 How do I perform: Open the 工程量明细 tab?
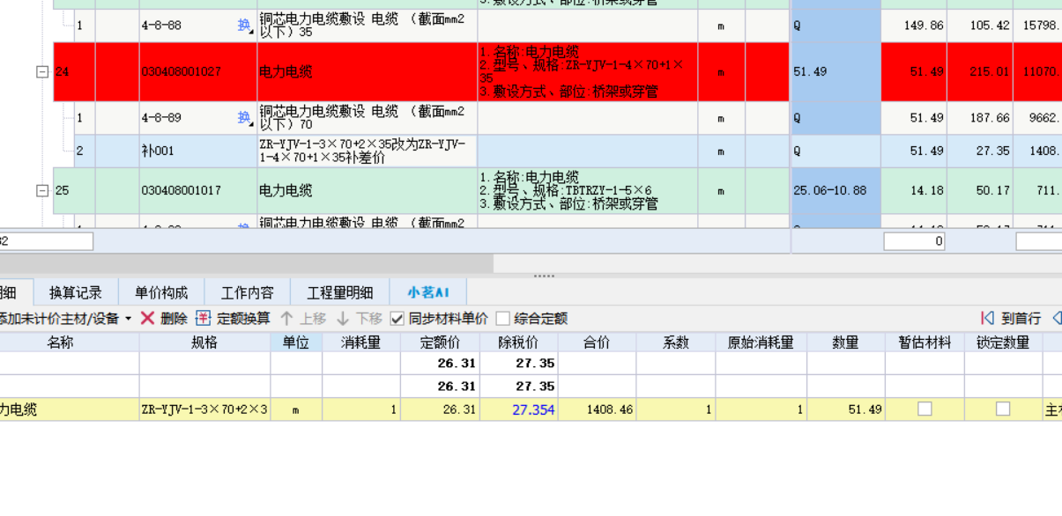[340, 292]
